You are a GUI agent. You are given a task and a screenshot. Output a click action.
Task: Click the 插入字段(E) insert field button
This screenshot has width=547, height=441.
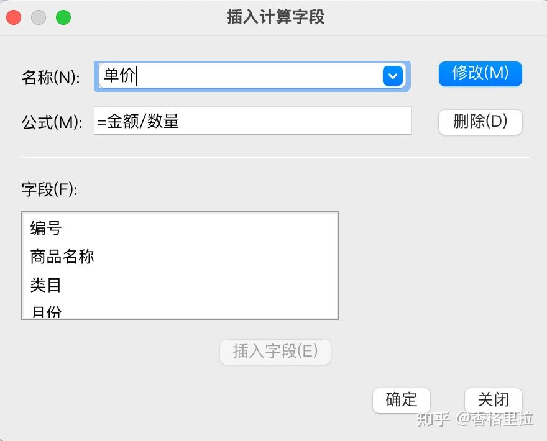point(275,352)
